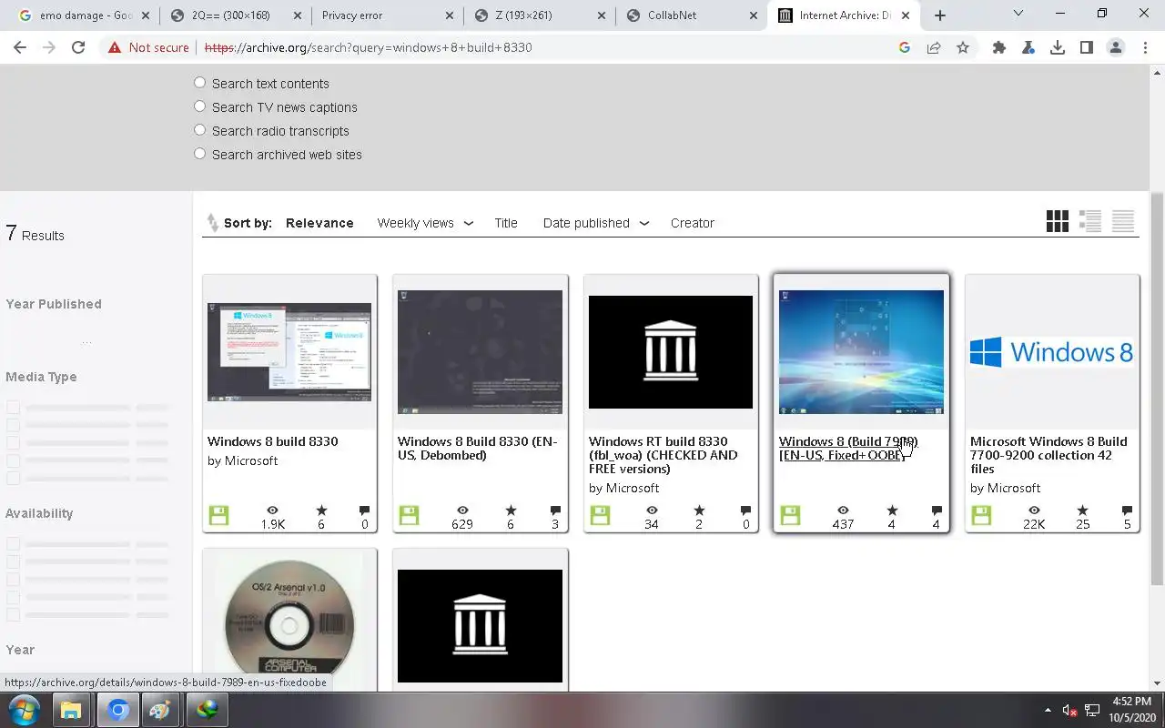Open Windows 8 Build 8330 (EN-US, Debombed) link

pos(478,448)
